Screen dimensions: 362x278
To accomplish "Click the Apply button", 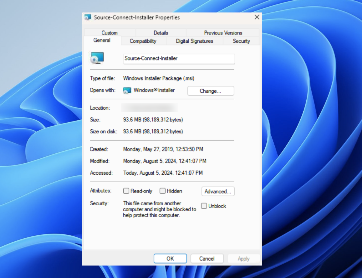I will tap(243, 259).
